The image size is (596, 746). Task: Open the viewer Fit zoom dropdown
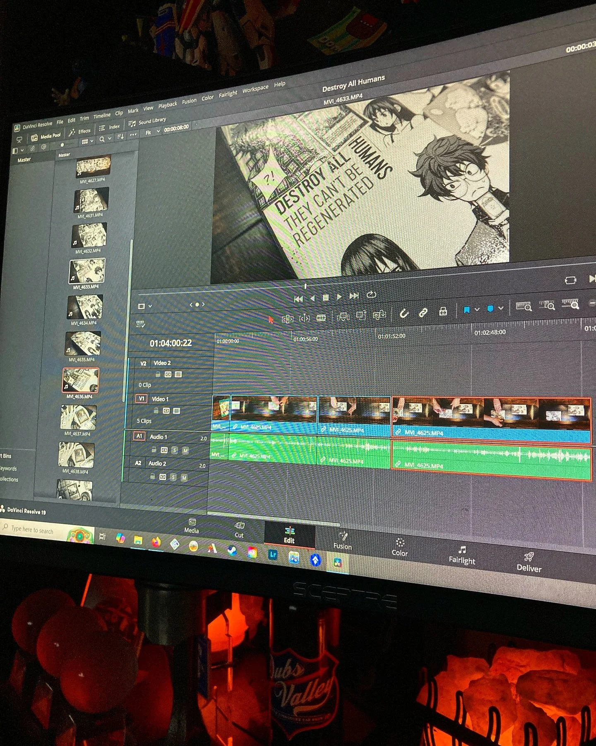pyautogui.click(x=152, y=132)
